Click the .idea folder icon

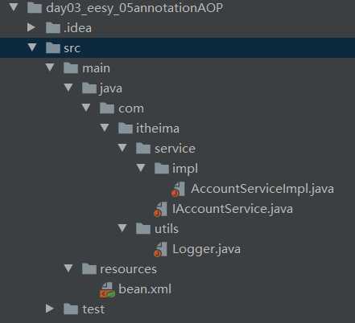(52, 27)
